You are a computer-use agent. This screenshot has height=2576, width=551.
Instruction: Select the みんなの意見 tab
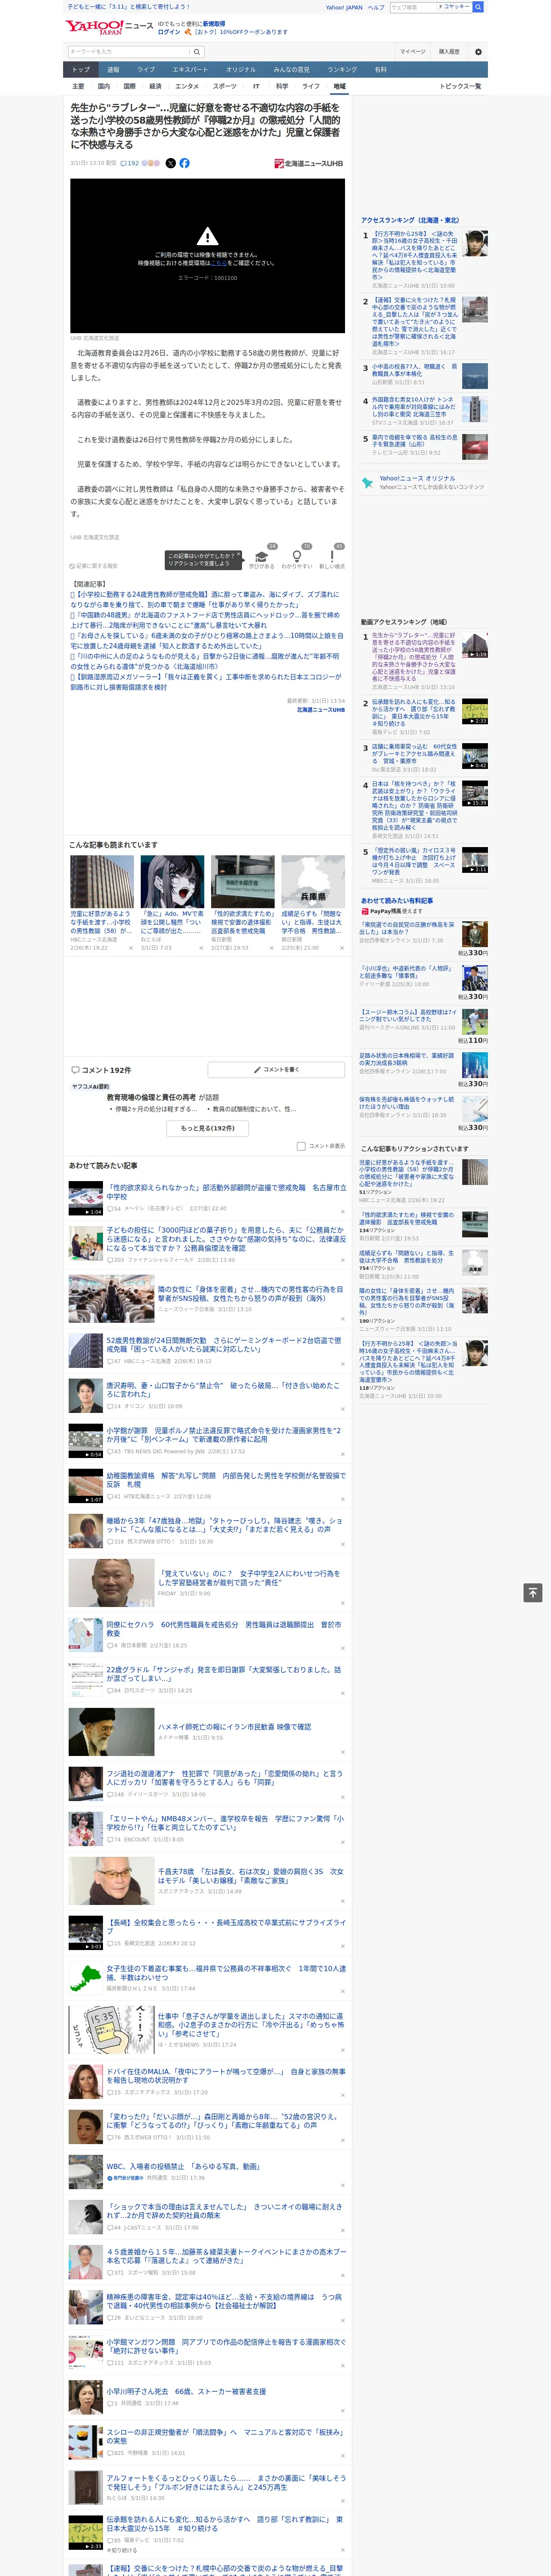292,70
